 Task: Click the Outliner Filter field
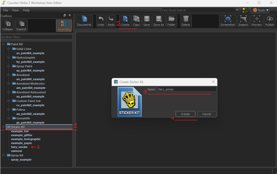tap(36, 37)
